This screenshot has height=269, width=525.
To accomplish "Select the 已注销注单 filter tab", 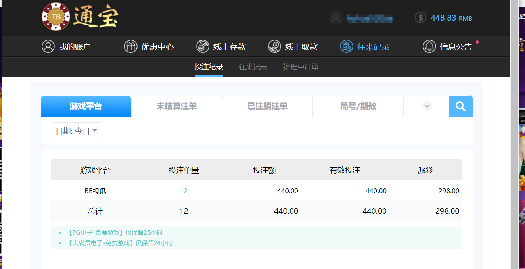I will 267,106.
